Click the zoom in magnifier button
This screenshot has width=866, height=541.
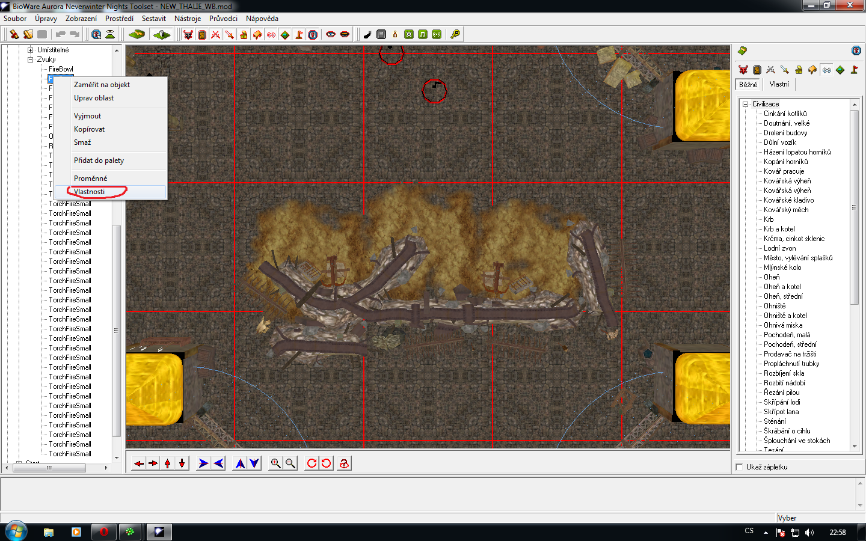click(x=275, y=463)
